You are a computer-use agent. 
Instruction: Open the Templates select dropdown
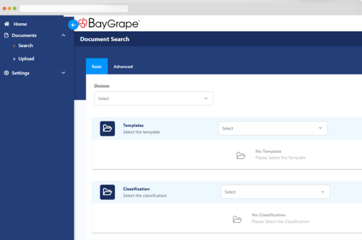click(273, 128)
